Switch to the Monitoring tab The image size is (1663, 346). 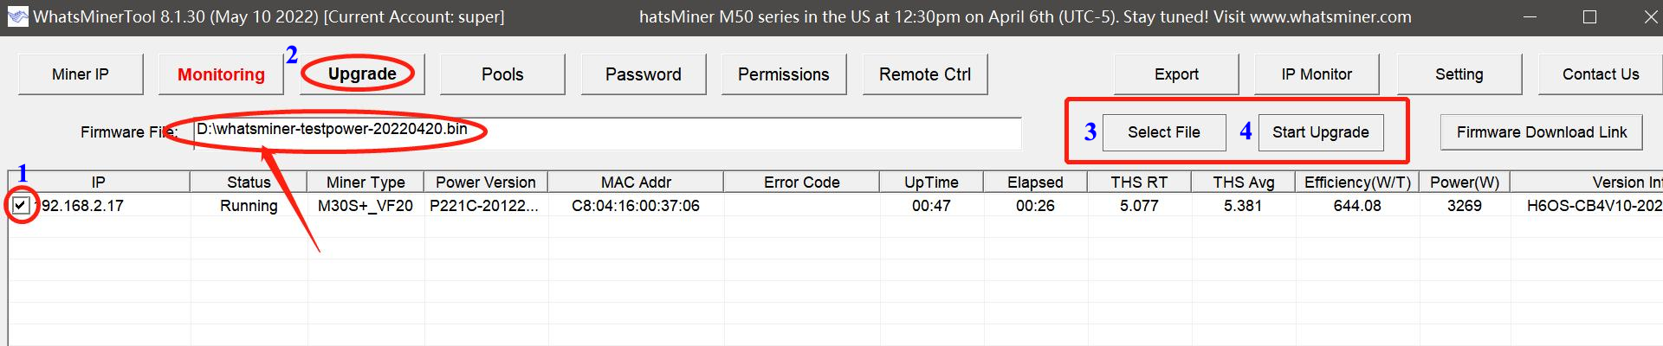point(221,74)
